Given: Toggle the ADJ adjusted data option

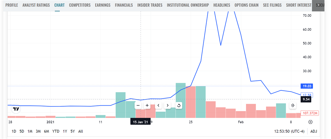Looking at the screenshot, I should pos(314,131).
